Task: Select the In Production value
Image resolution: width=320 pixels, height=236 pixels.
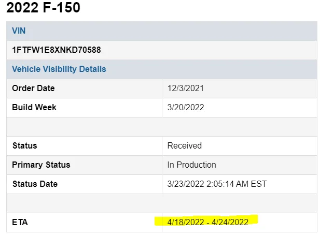Action: [191, 165]
